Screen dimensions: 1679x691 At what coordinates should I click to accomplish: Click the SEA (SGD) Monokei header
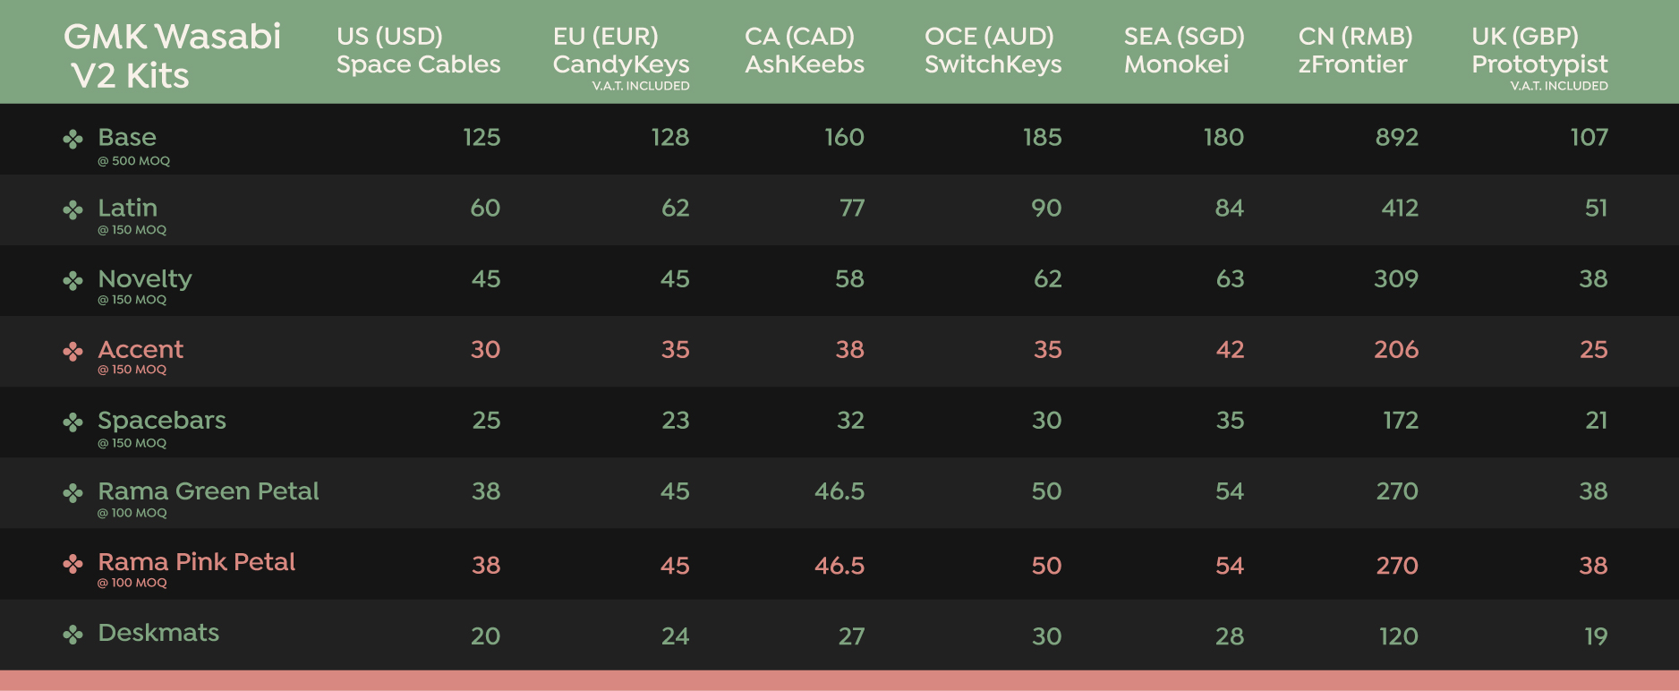coord(1183,50)
